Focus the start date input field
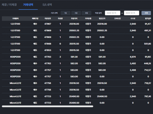This screenshot has height=114, width=153. (112, 13)
